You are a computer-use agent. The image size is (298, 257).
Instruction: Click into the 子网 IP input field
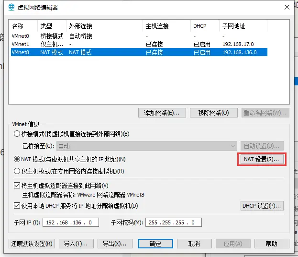click(x=71, y=222)
